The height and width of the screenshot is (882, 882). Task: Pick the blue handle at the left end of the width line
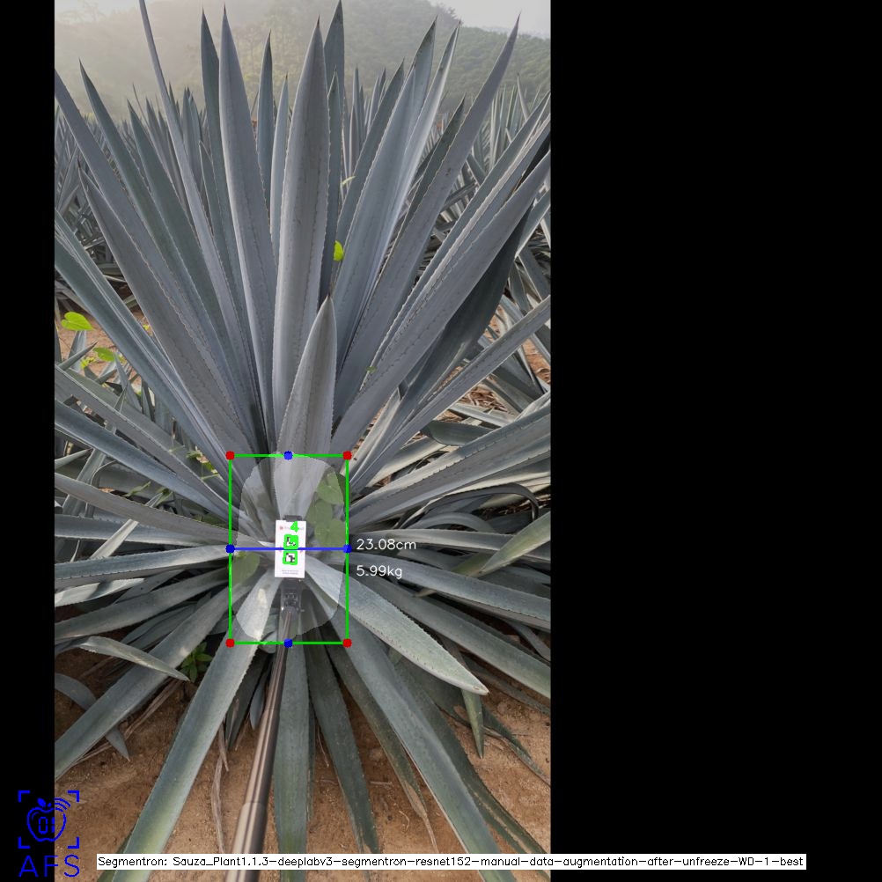pyautogui.click(x=231, y=548)
